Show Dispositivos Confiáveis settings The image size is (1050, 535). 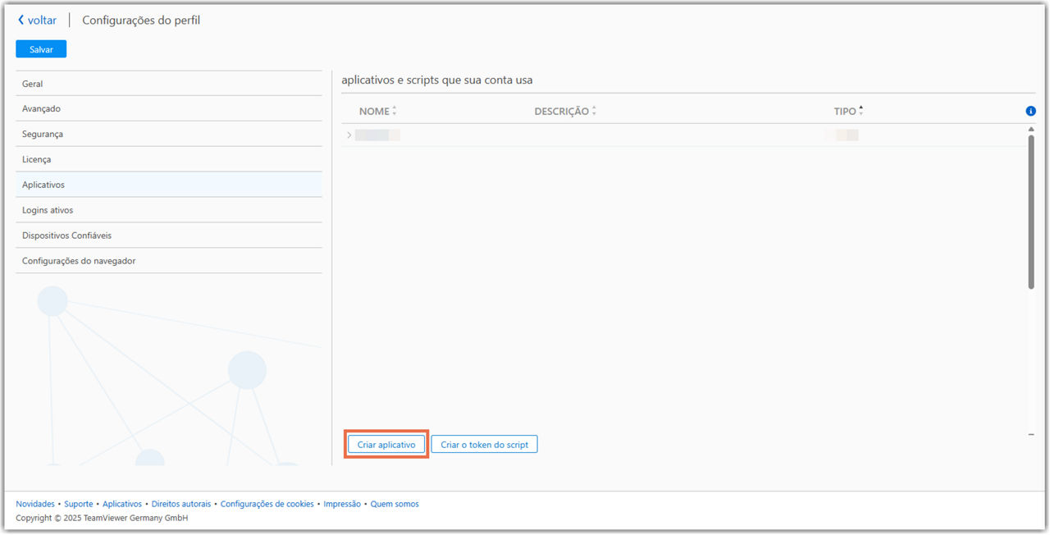[x=66, y=236]
